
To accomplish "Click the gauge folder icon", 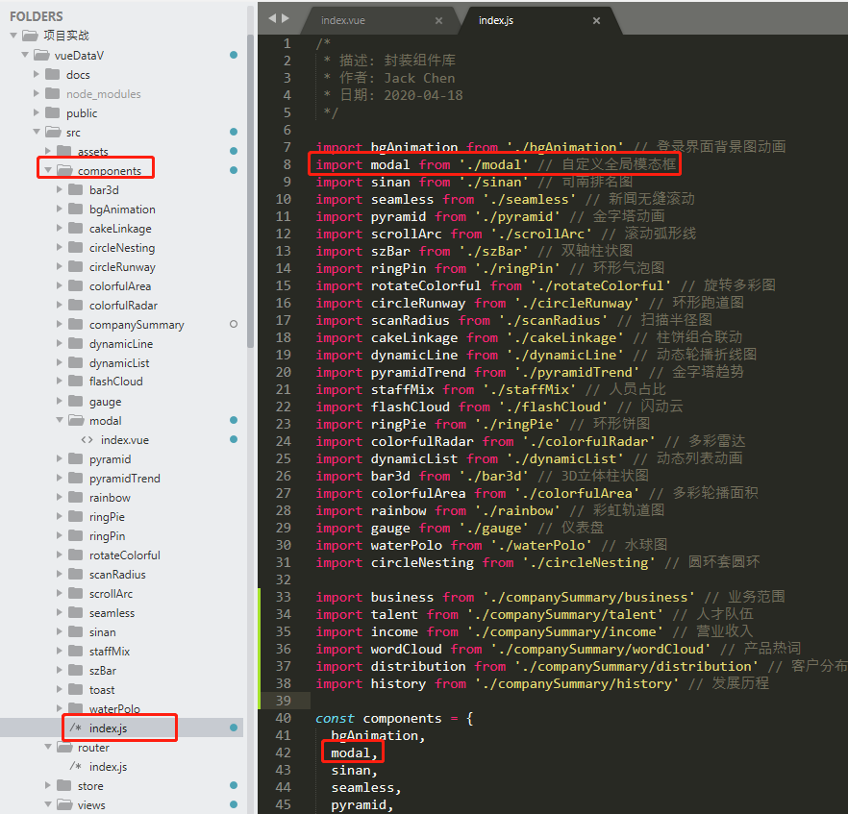I will click(x=75, y=401).
